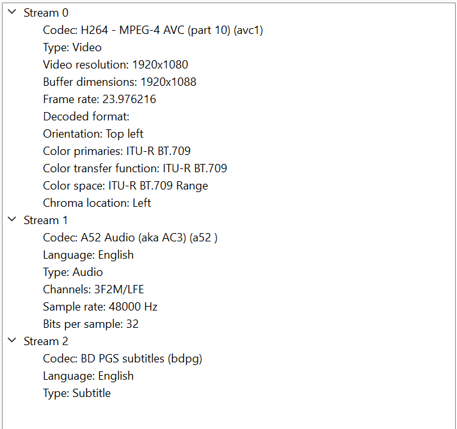Select the Stream 1 tree node
This screenshot has width=457, height=429.
(x=45, y=220)
